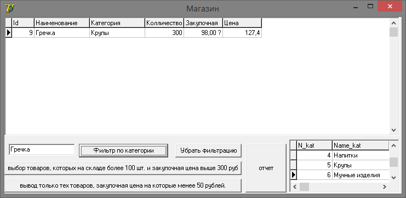
Task: Select the Id cell with value 9
Action: (23, 33)
